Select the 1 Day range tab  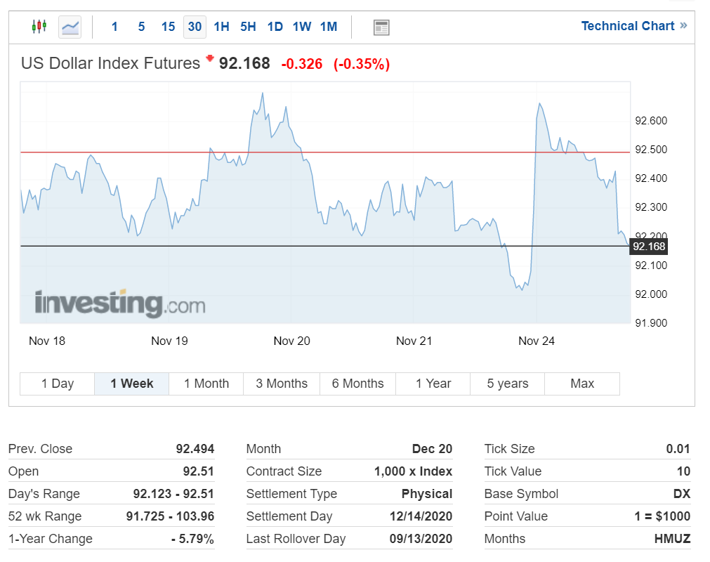(x=58, y=384)
